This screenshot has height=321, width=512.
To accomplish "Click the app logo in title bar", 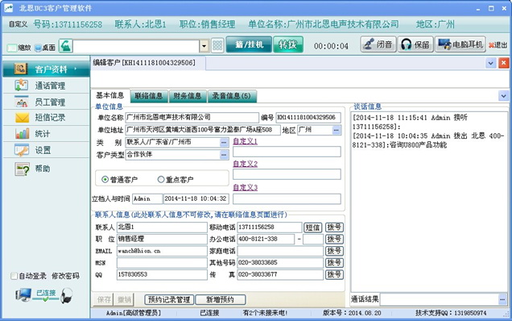I will (x=8, y=8).
